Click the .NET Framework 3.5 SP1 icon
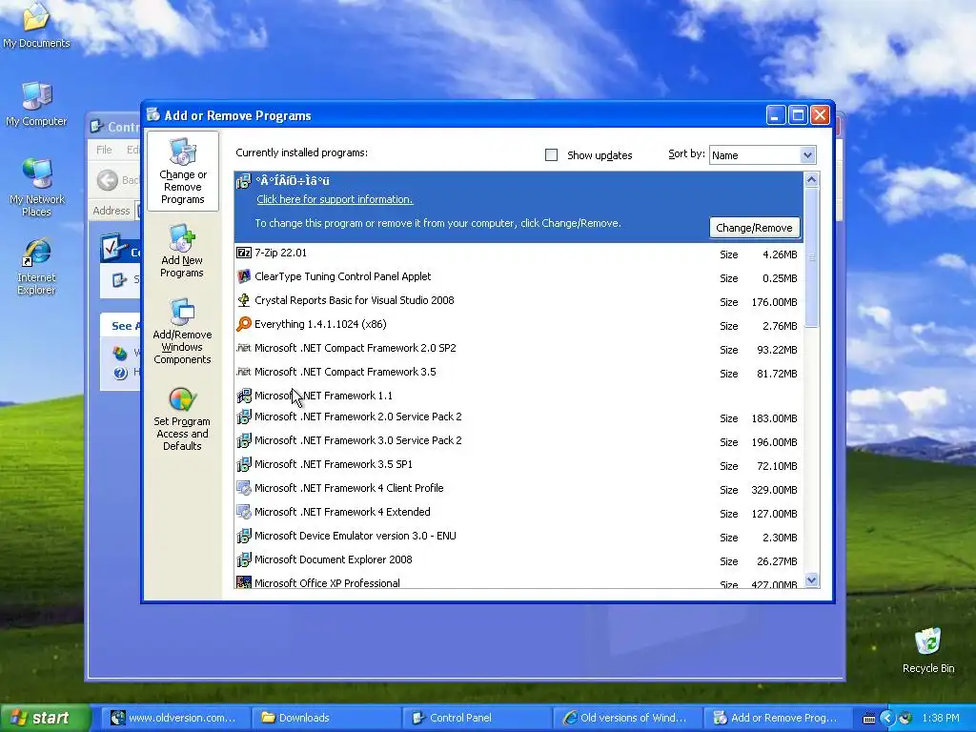The height and width of the screenshot is (732, 976). coord(244,464)
